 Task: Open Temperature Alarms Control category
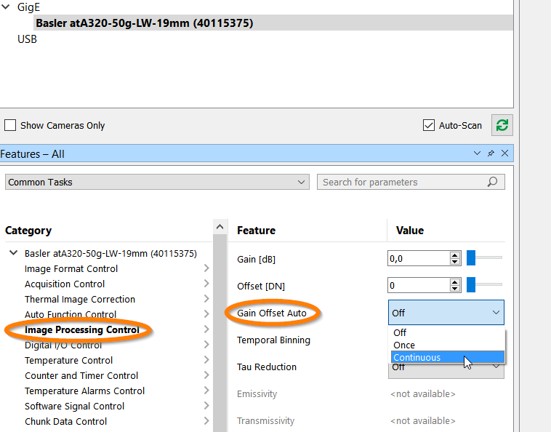click(84, 391)
